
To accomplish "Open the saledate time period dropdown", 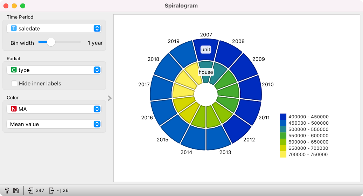I will [x=54, y=28].
